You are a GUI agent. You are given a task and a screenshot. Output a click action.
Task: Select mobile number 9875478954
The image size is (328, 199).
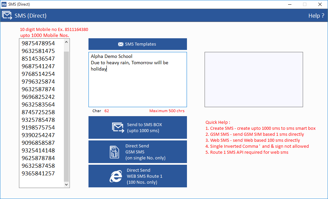click(x=38, y=43)
